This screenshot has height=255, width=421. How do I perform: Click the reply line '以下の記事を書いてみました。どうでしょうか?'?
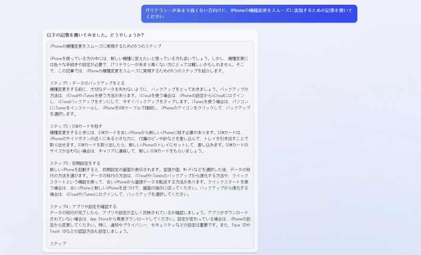tap(95, 35)
